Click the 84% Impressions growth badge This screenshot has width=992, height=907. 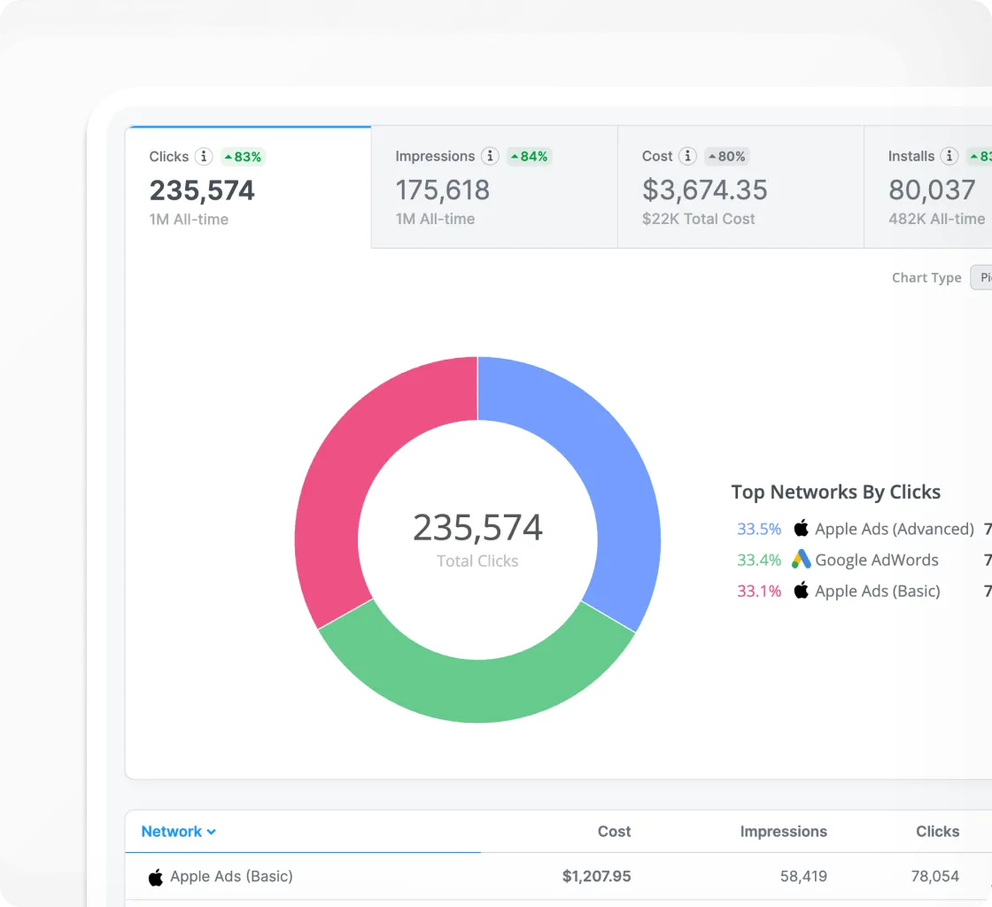(529, 156)
